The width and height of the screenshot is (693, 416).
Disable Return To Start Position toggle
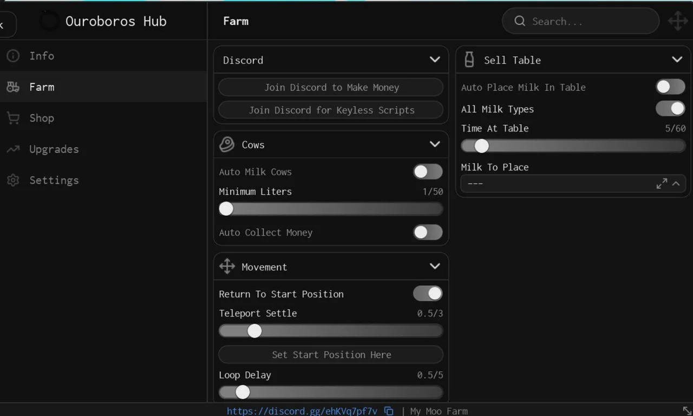click(428, 294)
